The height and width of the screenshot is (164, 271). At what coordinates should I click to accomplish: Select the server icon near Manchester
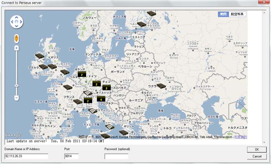52,67
